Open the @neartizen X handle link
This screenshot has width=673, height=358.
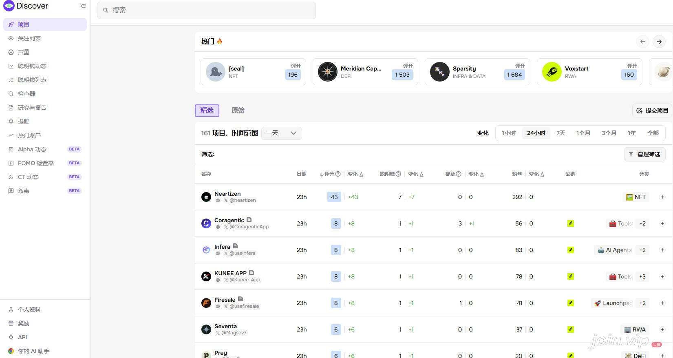[x=240, y=200]
